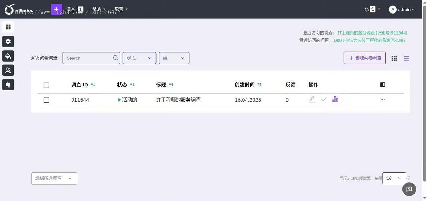Switch to list view of surveys
The height and width of the screenshot is (201, 427).
[406, 58]
